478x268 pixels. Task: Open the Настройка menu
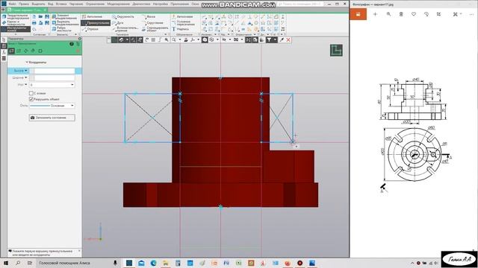[161, 4]
